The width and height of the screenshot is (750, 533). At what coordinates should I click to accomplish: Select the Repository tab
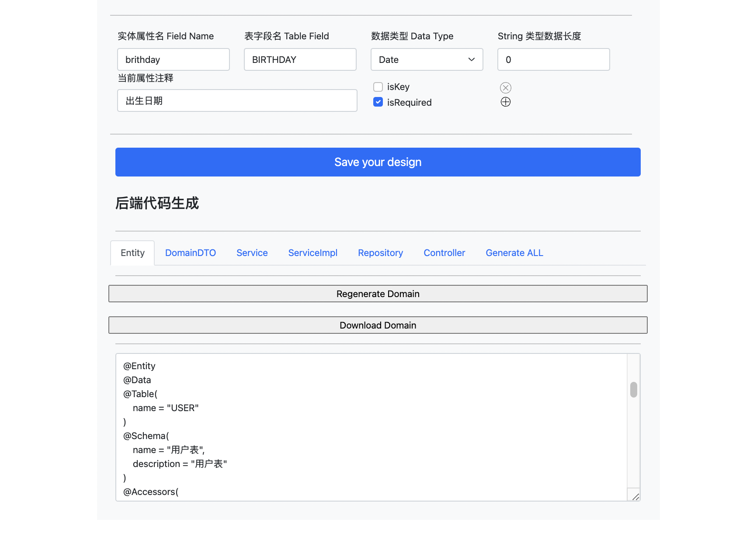380,253
